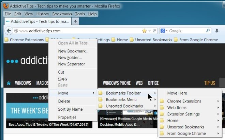This screenshot has height=140, width=225.
Task: Open a new tab with plus button
Action: click(x=75, y=21)
